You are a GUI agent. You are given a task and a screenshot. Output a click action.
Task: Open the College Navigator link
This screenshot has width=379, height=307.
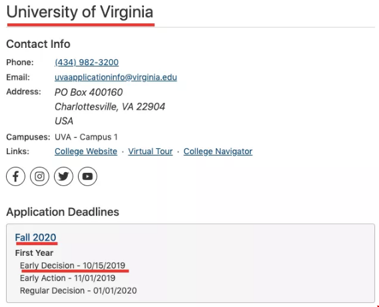click(218, 152)
